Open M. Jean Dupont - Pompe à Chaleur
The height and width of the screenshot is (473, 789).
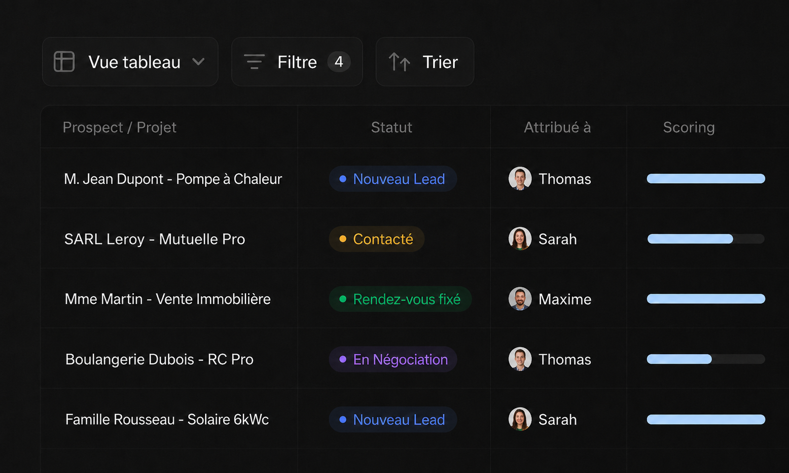click(x=173, y=179)
